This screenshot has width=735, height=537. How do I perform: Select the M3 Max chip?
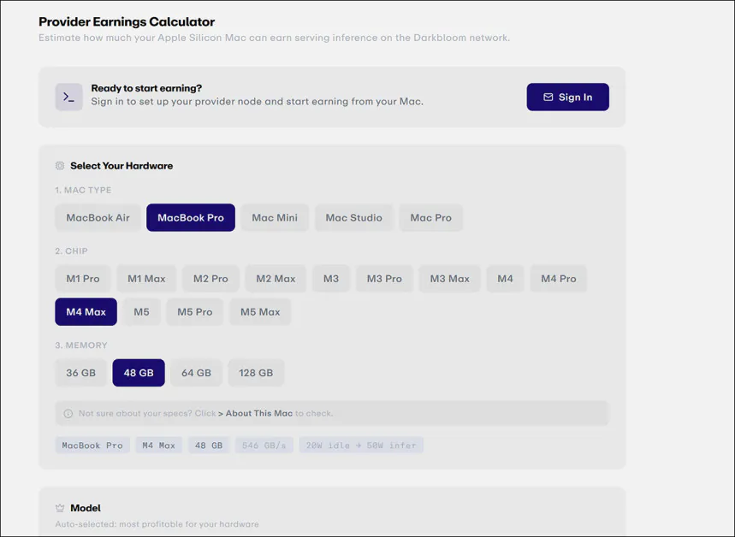click(449, 279)
